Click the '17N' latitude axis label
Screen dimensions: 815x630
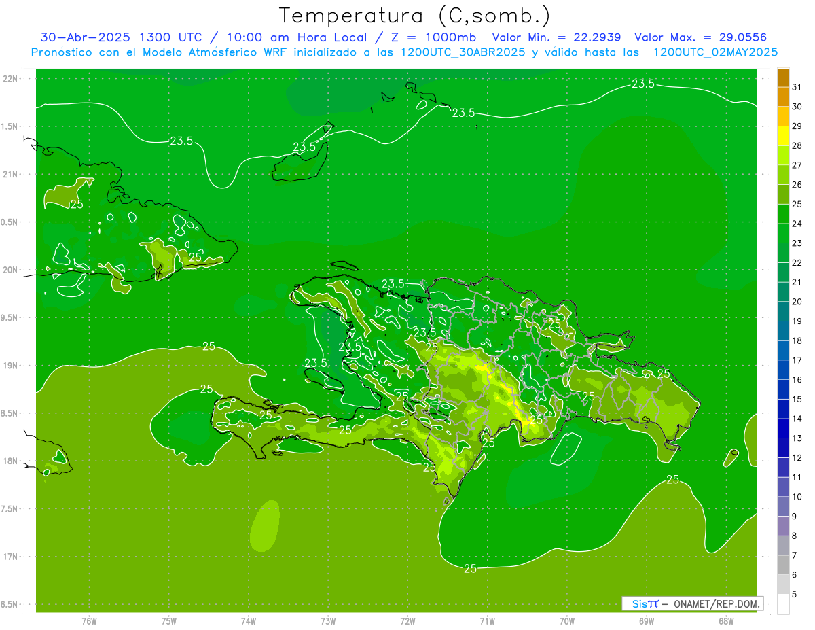(x=12, y=557)
